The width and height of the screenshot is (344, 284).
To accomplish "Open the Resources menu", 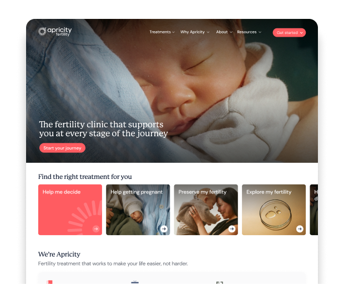I will coord(249,32).
